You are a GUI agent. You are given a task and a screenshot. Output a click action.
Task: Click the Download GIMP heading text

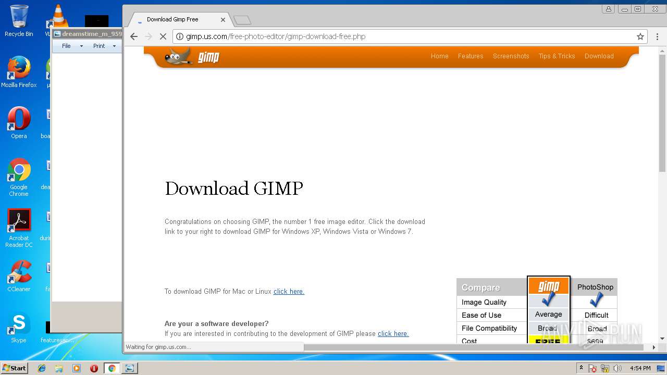[234, 188]
